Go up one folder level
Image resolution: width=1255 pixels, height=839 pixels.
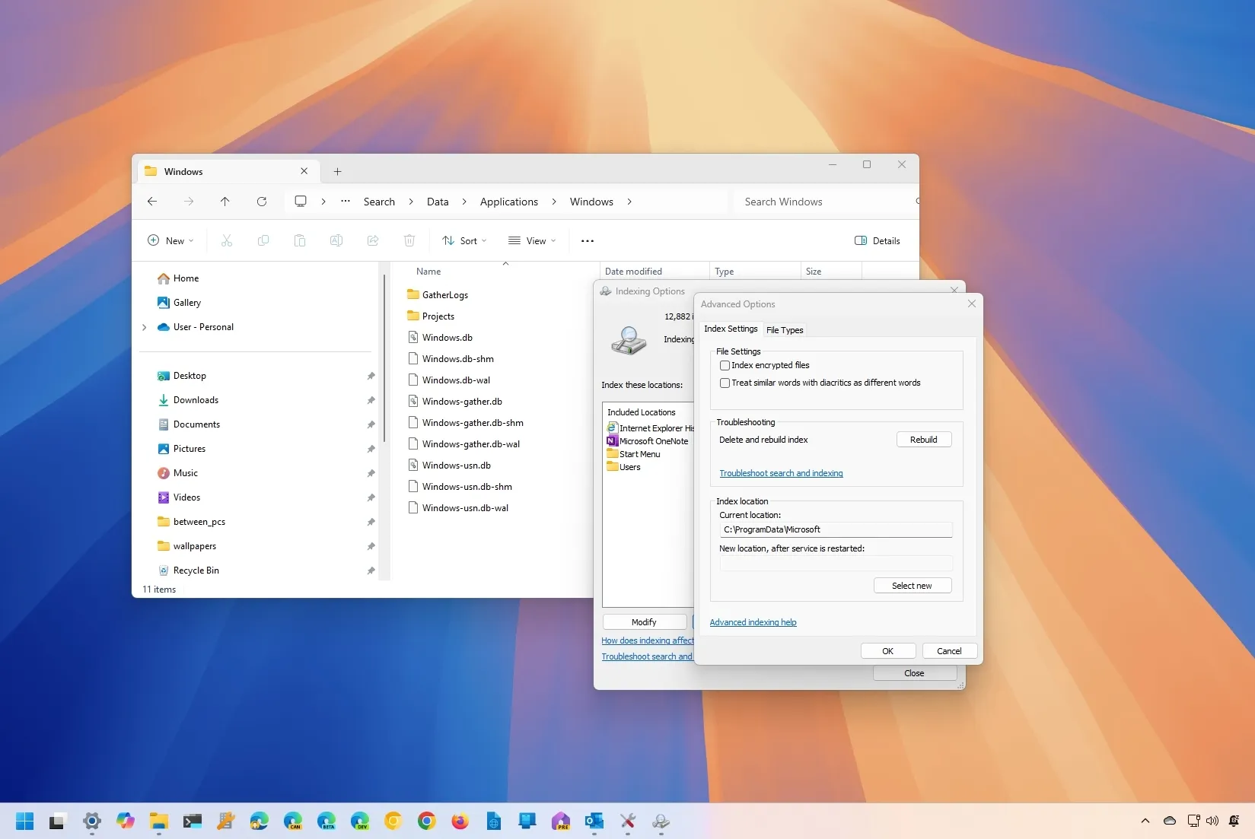(x=225, y=202)
